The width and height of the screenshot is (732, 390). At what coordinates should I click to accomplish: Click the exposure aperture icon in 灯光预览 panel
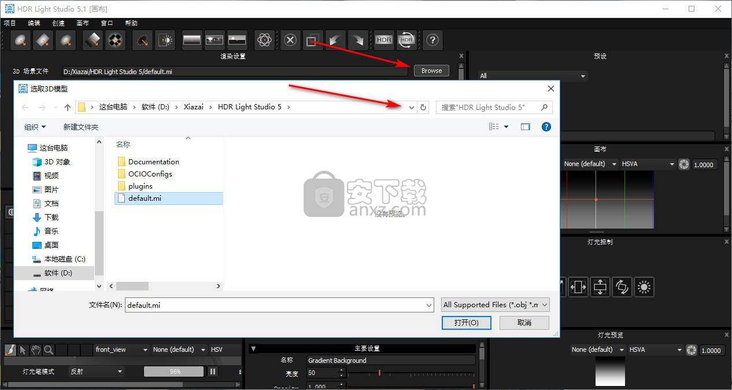(x=692, y=350)
